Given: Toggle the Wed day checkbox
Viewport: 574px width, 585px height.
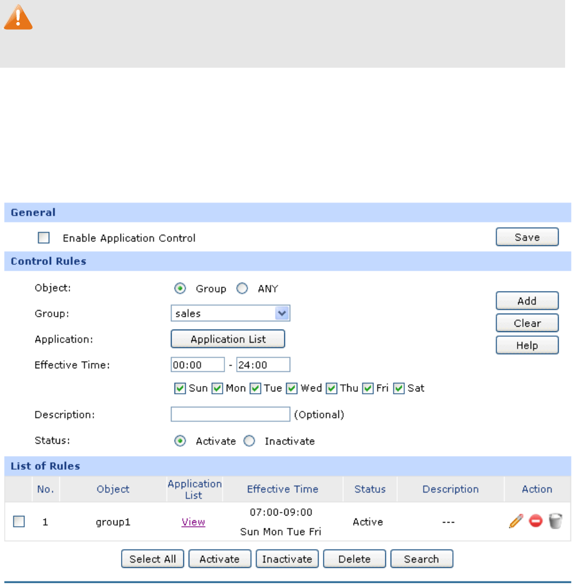Looking at the screenshot, I should [291, 388].
